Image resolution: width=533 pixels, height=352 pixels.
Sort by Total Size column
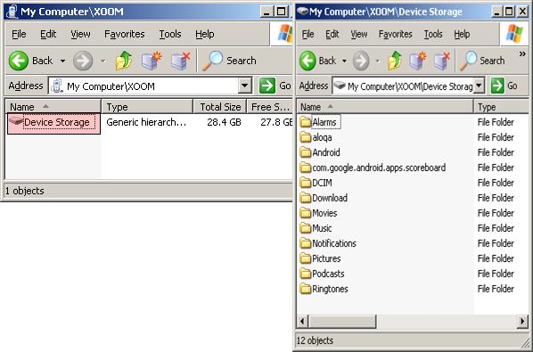[x=219, y=107]
